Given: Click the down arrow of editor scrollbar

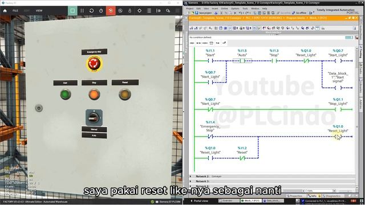Looking at the screenshot, I should click(357, 187).
